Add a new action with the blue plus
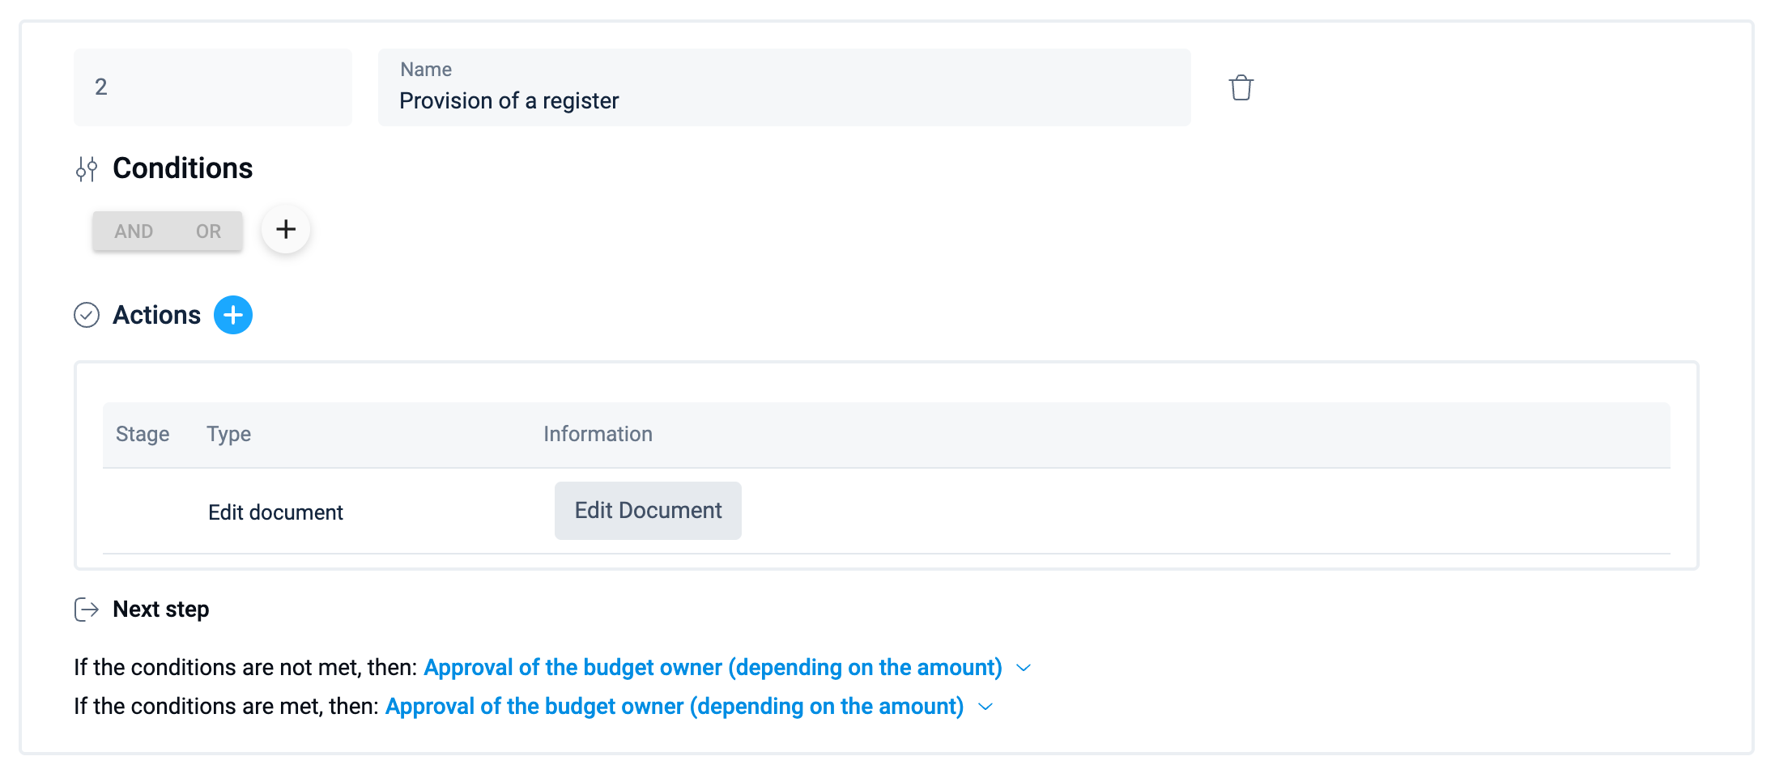The width and height of the screenshot is (1775, 769). click(x=233, y=315)
